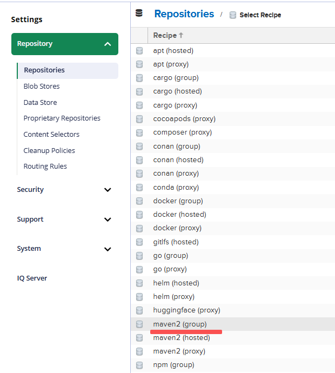Click the icon for conan (group)
This screenshot has height=373, width=335.
coord(139,146)
